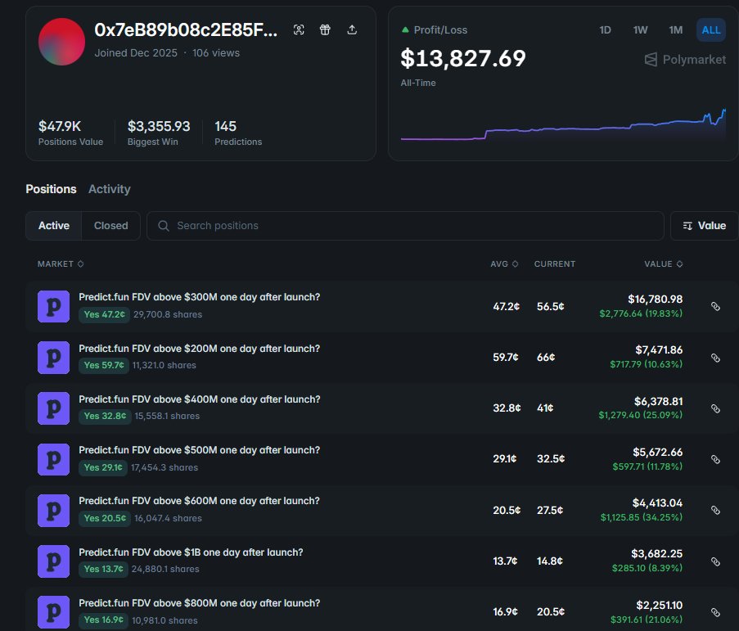Select the 1W chart range
The image size is (739, 631).
[640, 29]
